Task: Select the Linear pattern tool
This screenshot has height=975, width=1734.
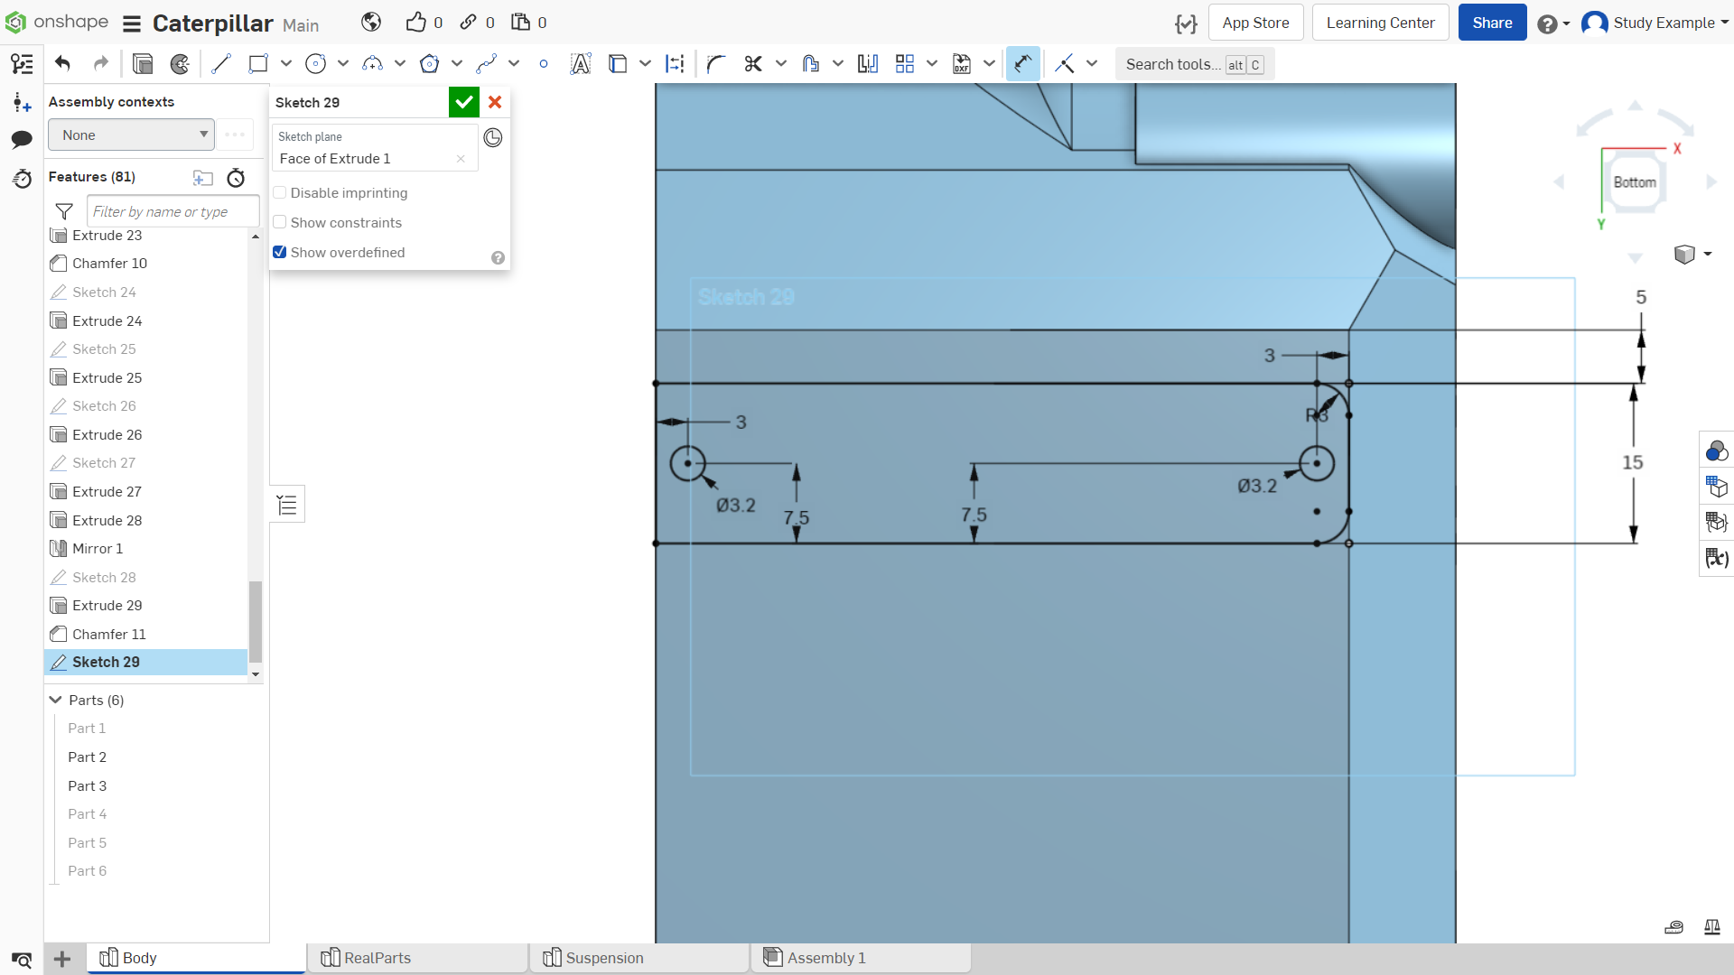Action: tap(905, 63)
